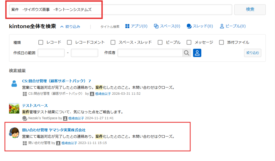275x161 pixels.
Task: Click avatar icon next to 根崎由以子 2026-03-31
Action: [x=92, y=94]
